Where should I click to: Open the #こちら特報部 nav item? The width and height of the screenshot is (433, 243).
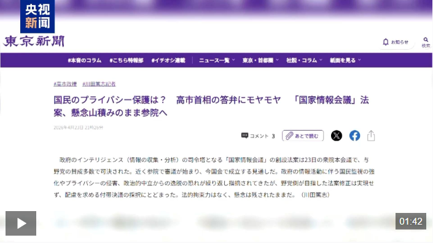tap(127, 60)
